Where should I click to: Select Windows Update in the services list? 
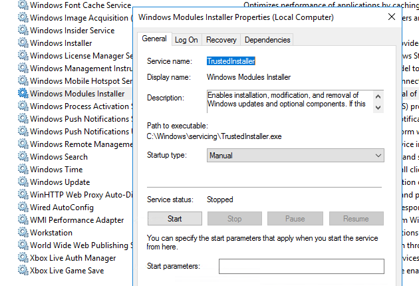(60, 182)
